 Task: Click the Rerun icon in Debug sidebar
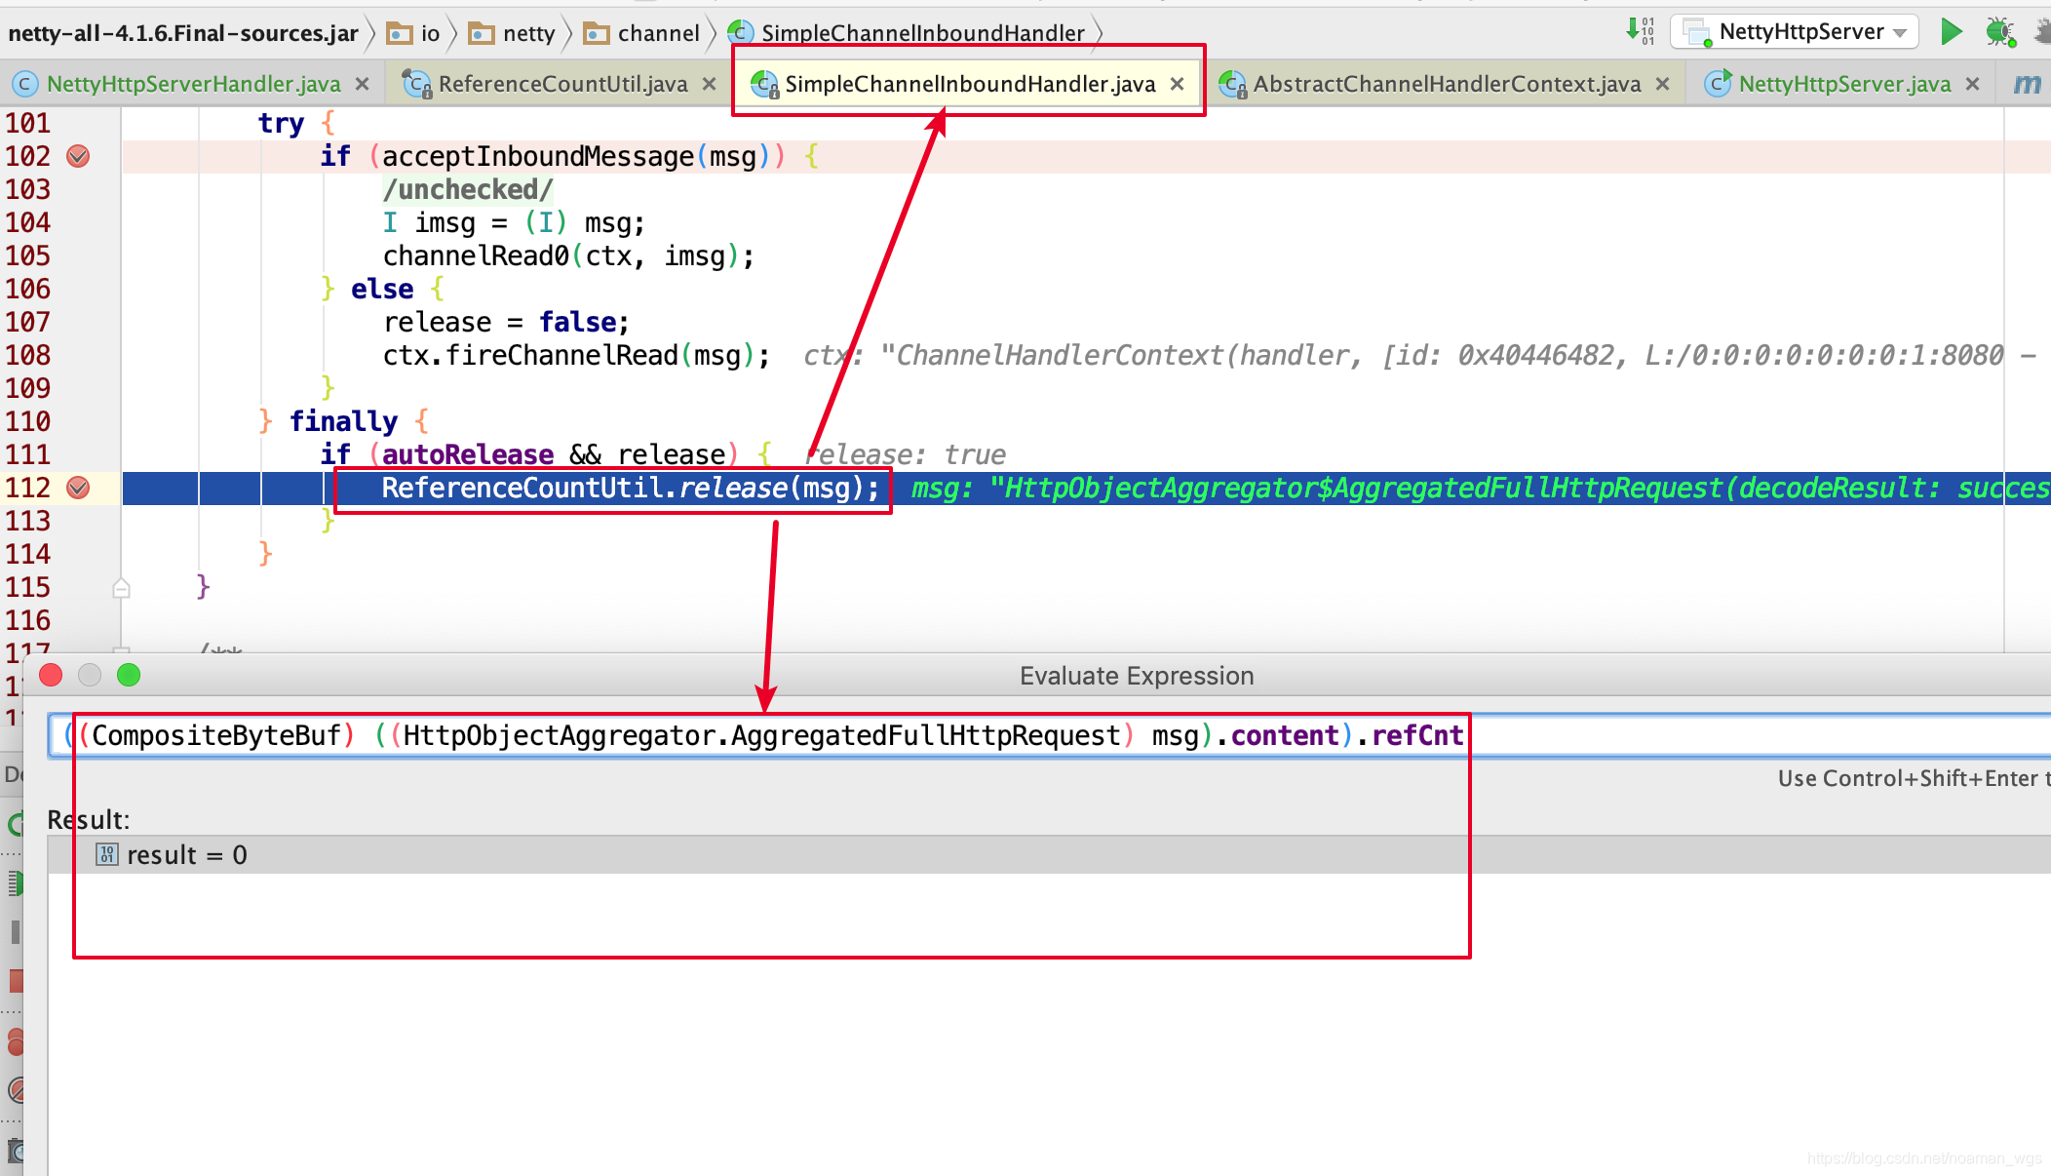pyautogui.click(x=14, y=825)
